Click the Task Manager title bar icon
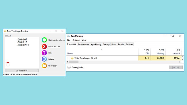This screenshot has width=187, height=105. (x=69, y=36)
